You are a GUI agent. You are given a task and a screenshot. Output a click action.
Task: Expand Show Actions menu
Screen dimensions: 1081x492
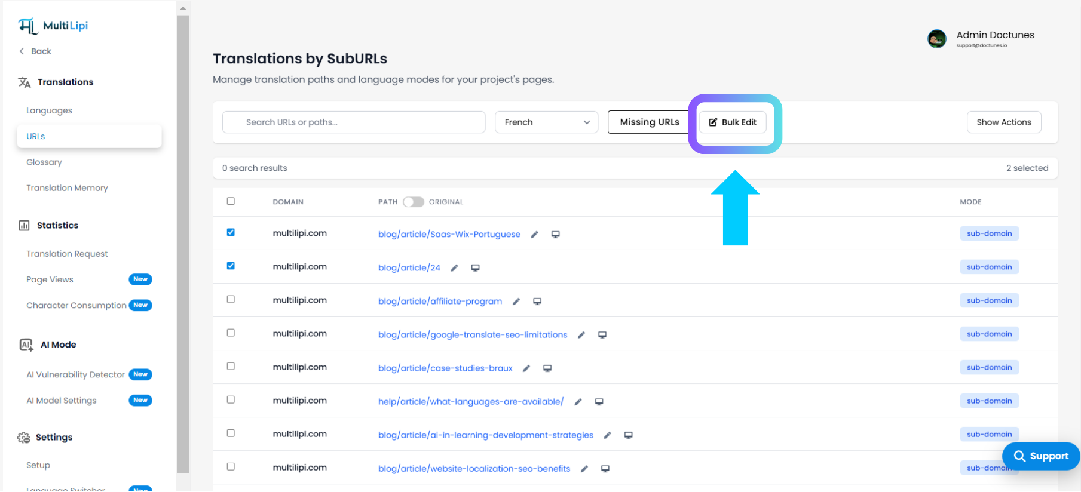coord(1003,122)
